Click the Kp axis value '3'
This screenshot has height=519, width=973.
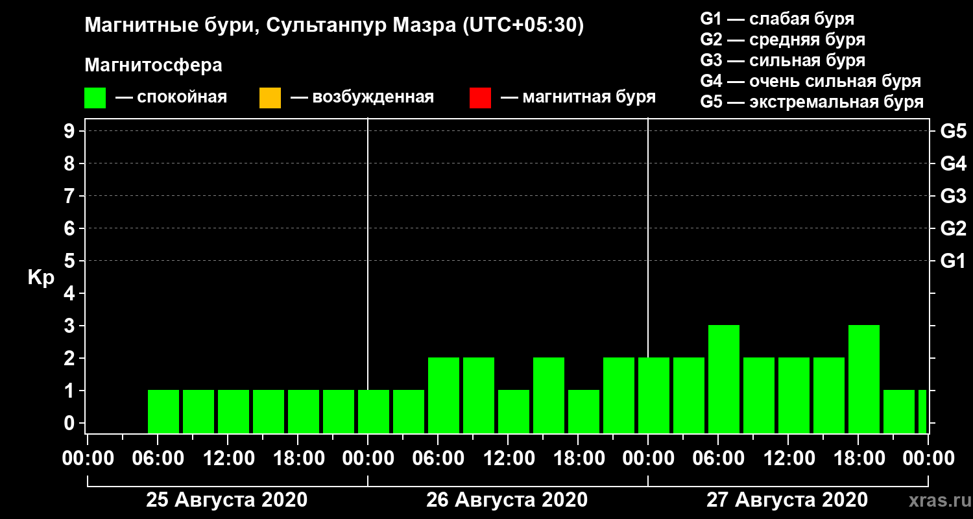[71, 326]
